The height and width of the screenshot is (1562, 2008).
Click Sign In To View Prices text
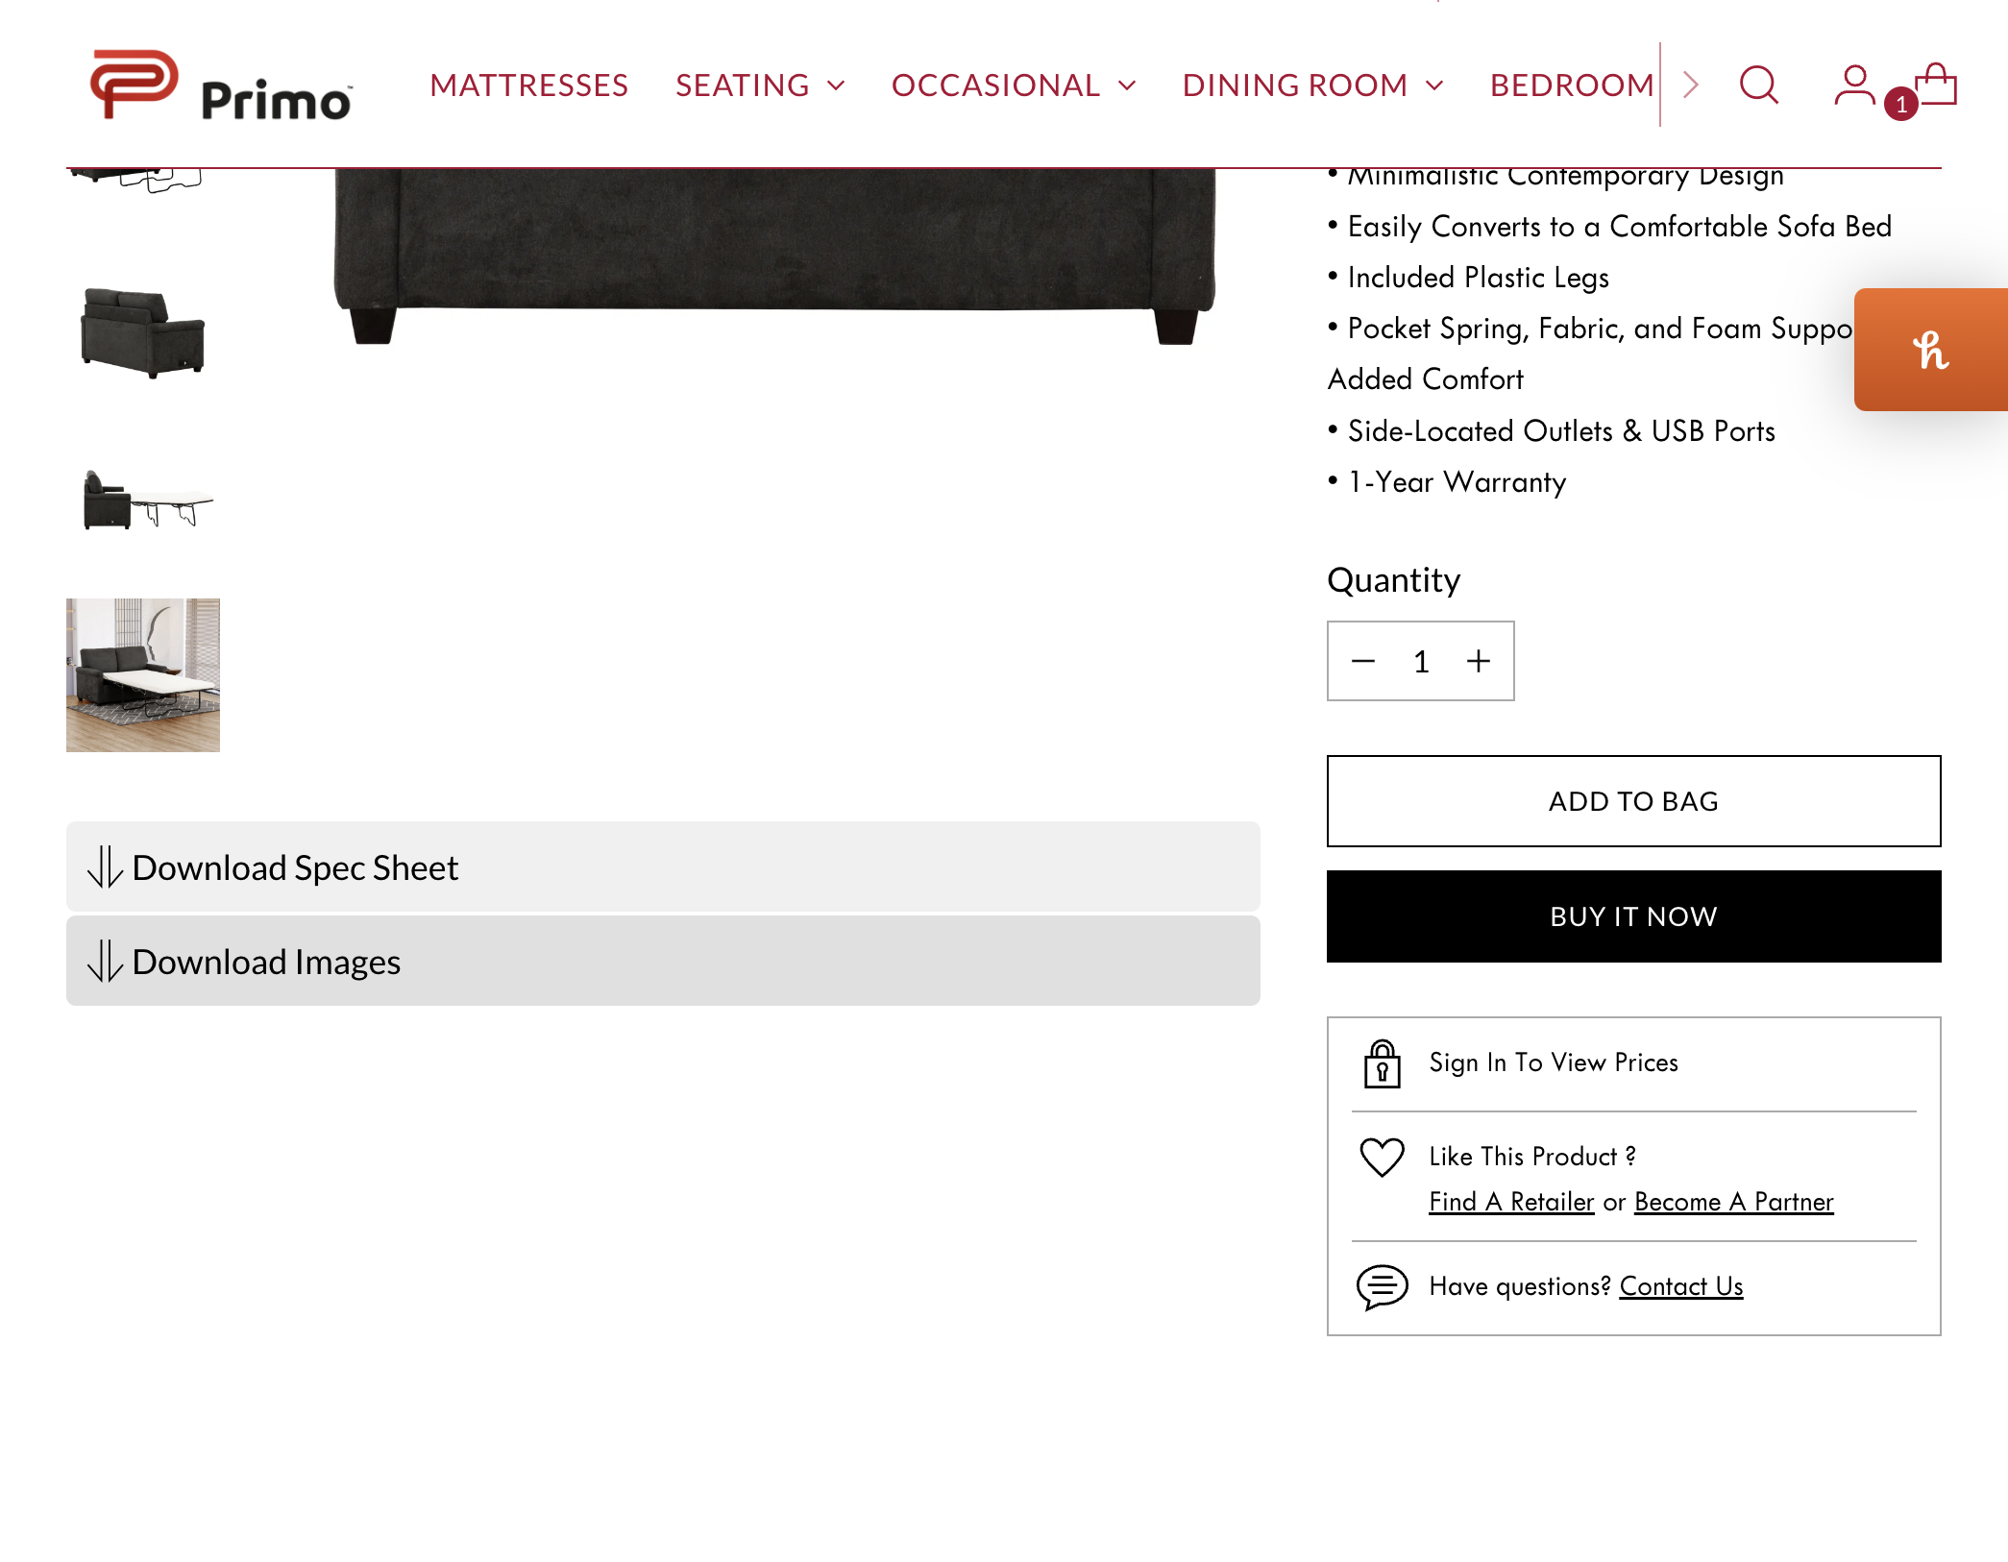[x=1554, y=1062]
